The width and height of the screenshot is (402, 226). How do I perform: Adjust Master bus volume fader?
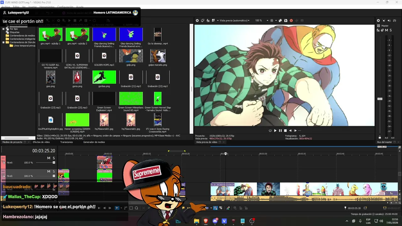tap(380, 99)
